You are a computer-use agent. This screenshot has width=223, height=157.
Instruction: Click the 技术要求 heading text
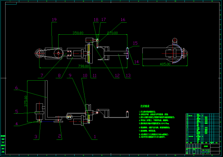(145, 106)
